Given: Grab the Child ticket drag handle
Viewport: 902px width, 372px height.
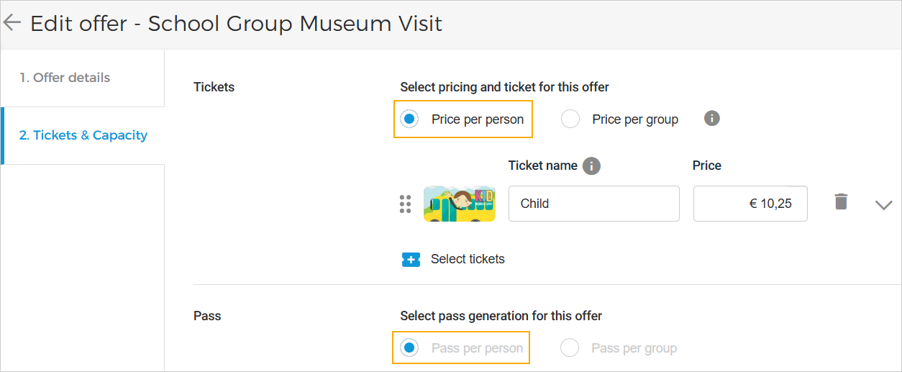Looking at the screenshot, I should (x=405, y=204).
